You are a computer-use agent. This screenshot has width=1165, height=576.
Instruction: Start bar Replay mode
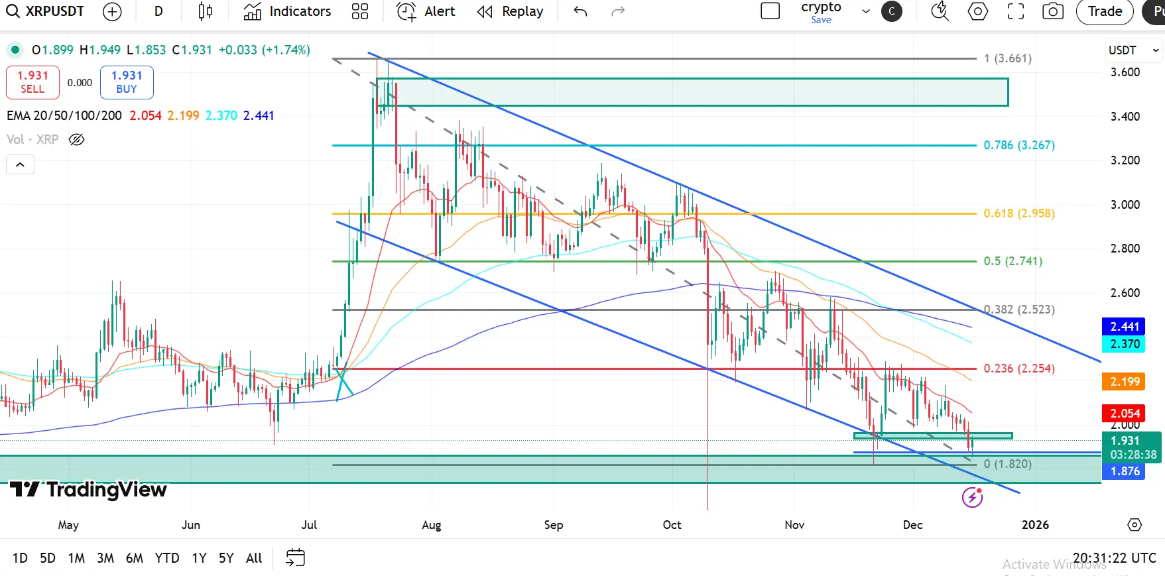510,11
